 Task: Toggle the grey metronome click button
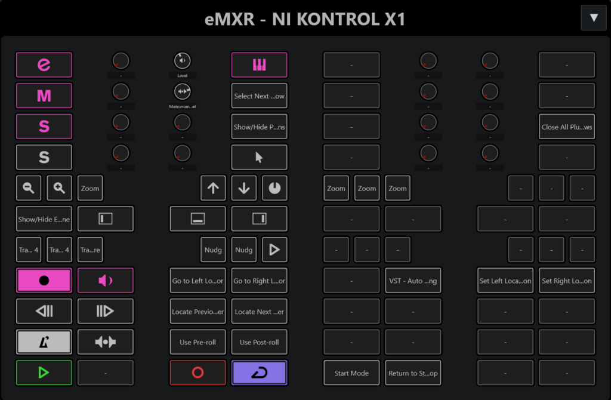coord(44,342)
